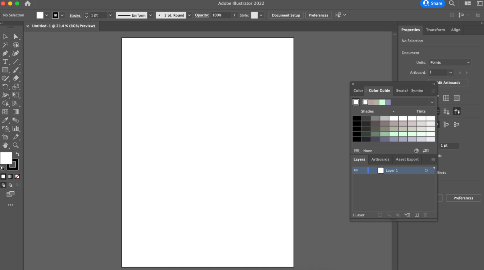
Task: Select the Type tool
Action: (5, 61)
